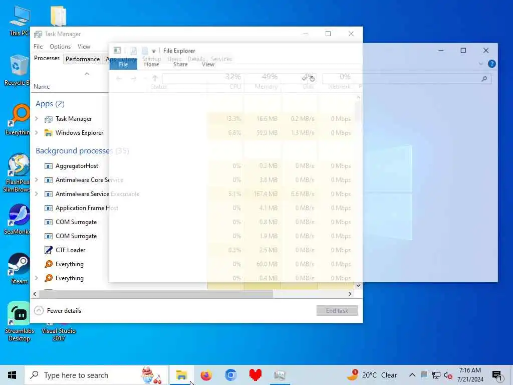Open the Share ribbon tab in File Explorer
The height and width of the screenshot is (385, 513).
coord(180,64)
